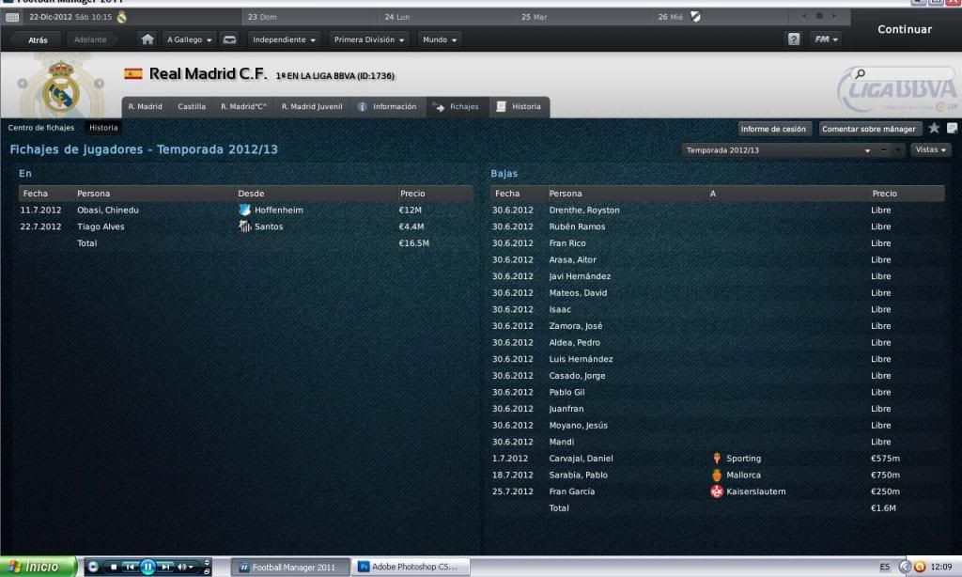The height and width of the screenshot is (577, 962).
Task: Click the Desde column header
Action: pos(251,194)
